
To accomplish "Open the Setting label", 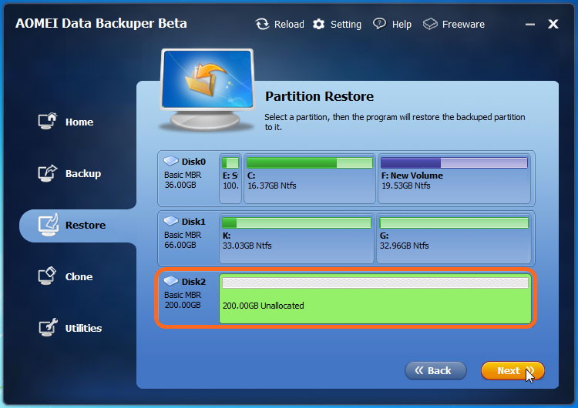I will click(x=346, y=25).
